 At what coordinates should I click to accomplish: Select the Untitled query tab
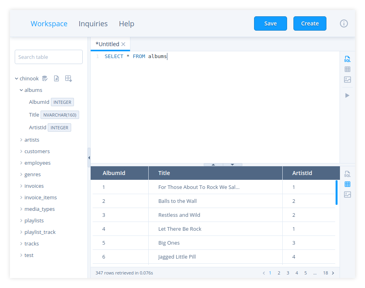point(107,44)
